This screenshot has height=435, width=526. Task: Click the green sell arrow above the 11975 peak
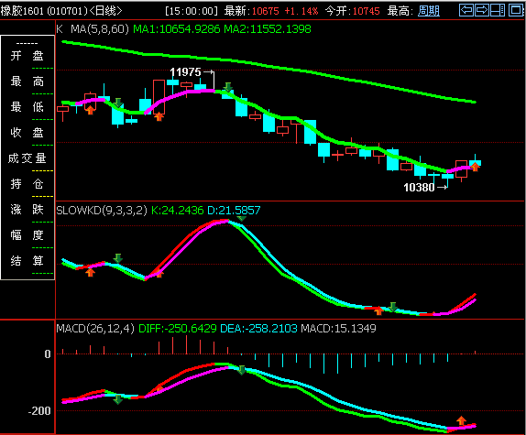[x=228, y=88]
